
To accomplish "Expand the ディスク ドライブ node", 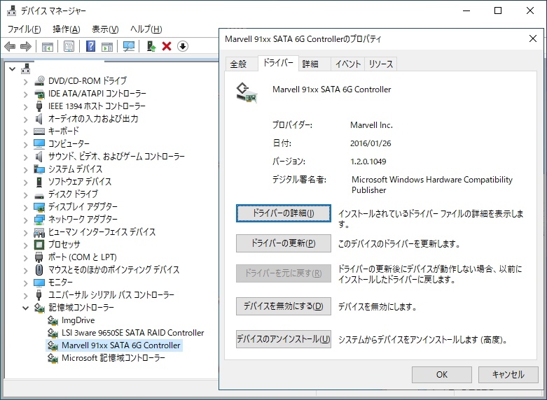I will 25,195.
